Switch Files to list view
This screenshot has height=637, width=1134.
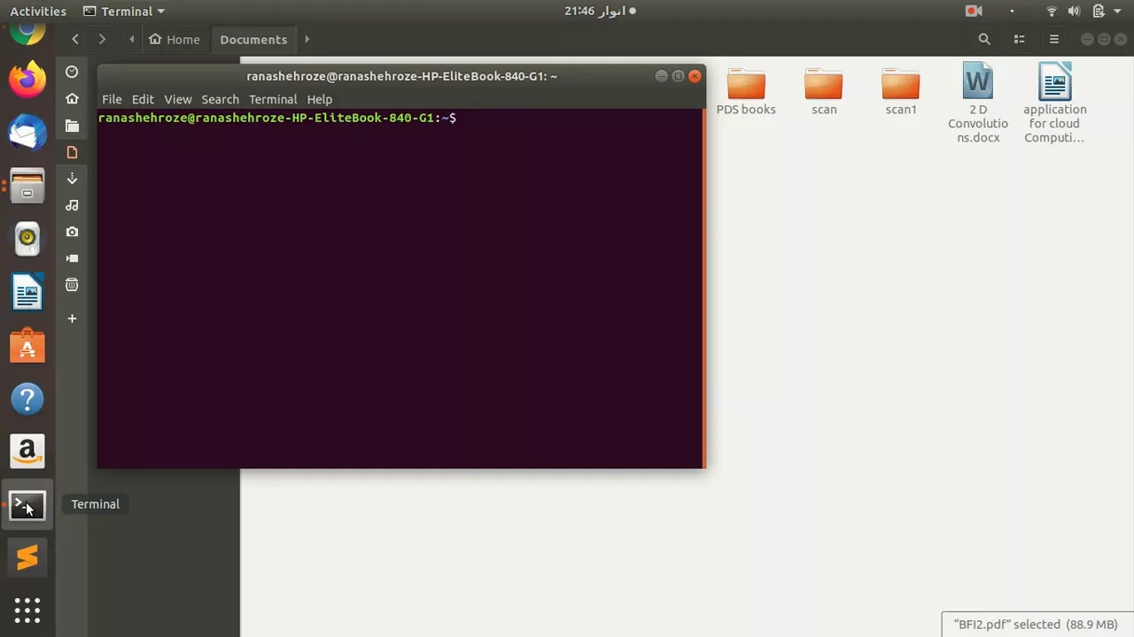pyautogui.click(x=1019, y=39)
